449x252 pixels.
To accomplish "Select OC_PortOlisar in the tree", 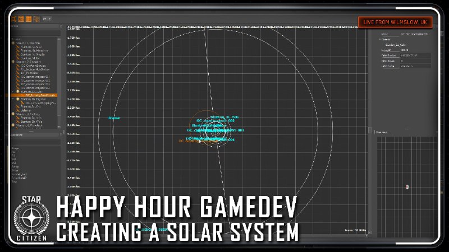I will point(30,73).
